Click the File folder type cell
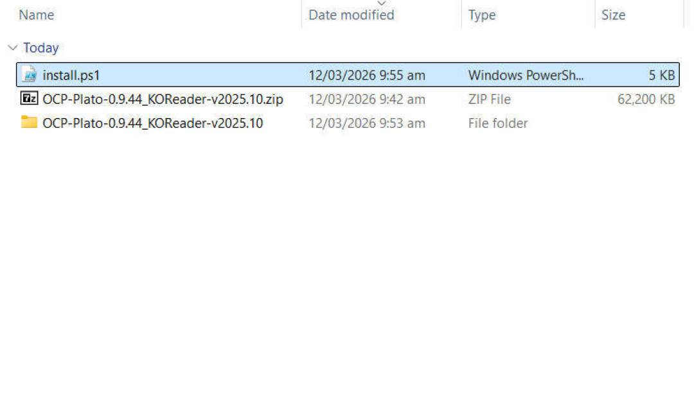Image resolution: width=694 pixels, height=419 pixels. 498,123
